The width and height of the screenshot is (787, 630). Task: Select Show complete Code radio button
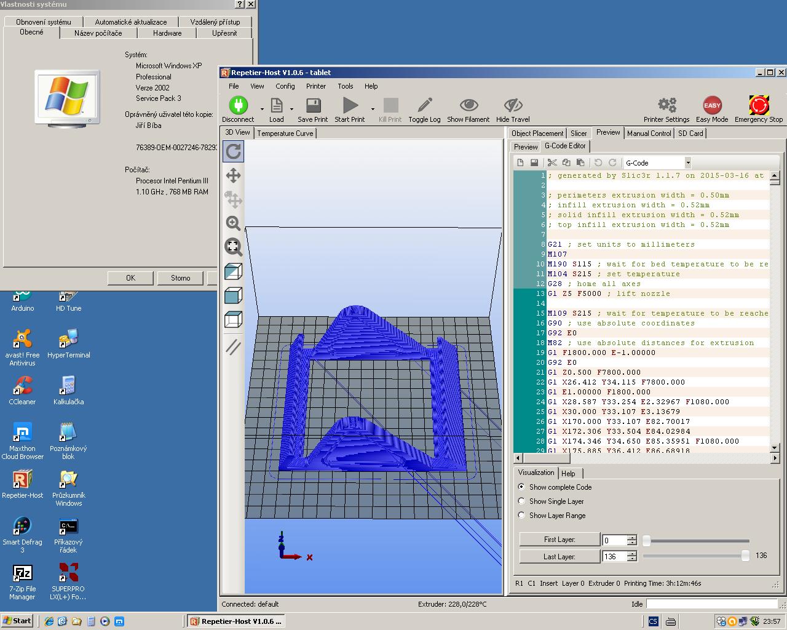[x=521, y=487]
